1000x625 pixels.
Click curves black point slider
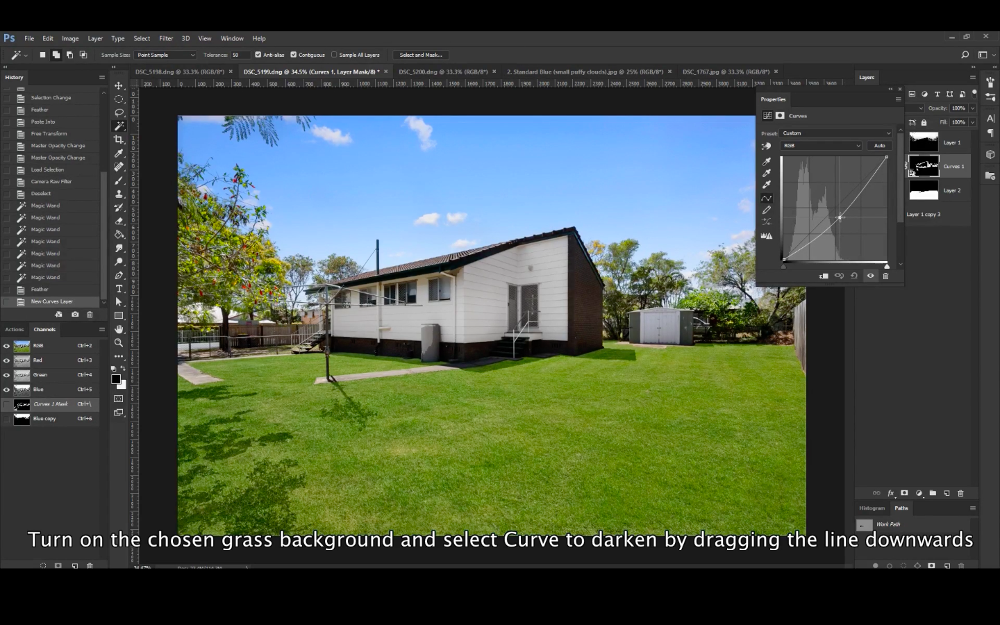pyautogui.click(x=784, y=267)
